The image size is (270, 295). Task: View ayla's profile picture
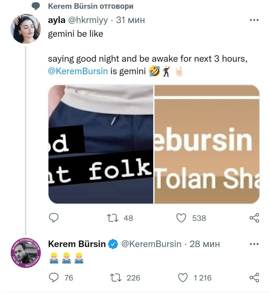26,28
